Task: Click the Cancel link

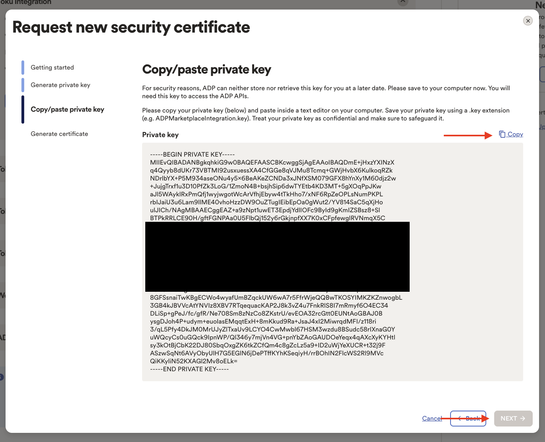Action: [x=432, y=419]
